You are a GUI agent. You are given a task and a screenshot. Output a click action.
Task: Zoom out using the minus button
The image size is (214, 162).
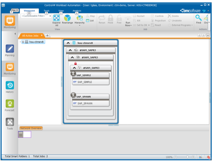tap(176, 157)
